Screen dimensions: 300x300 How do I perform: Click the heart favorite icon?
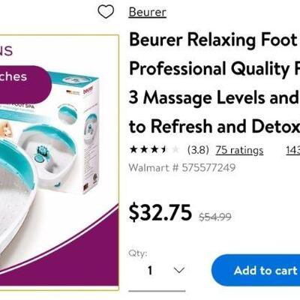(x=106, y=12)
